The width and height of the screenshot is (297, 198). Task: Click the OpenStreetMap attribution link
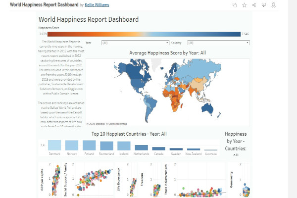coord(115,124)
